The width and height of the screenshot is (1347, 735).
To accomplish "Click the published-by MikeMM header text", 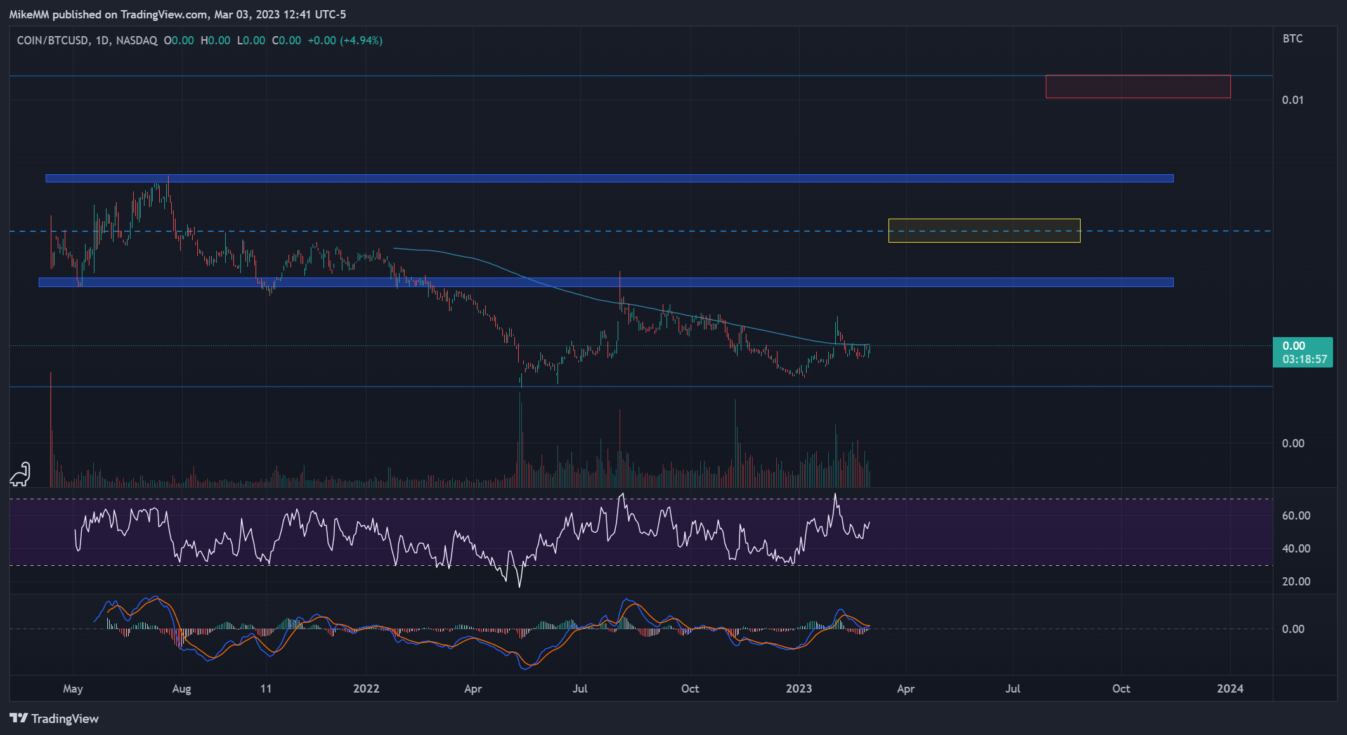I will (x=178, y=14).
